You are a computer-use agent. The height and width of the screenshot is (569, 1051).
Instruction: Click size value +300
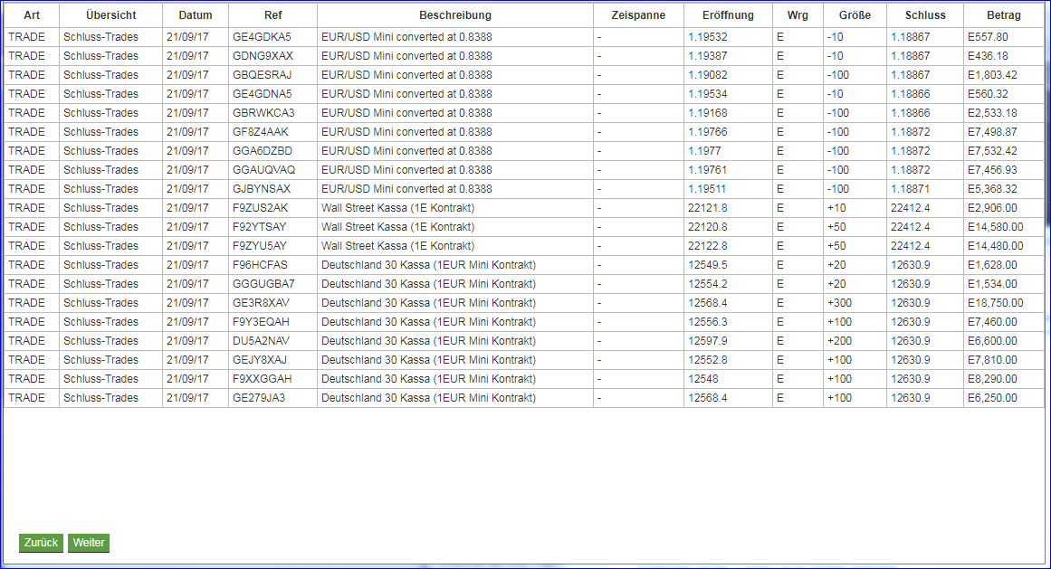(x=839, y=303)
